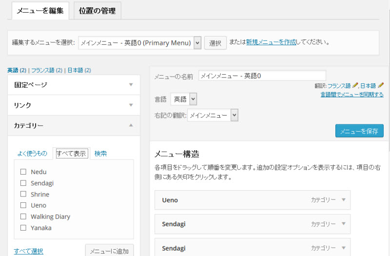
Task: Click the メニューに追加 button
Action: coord(109,250)
